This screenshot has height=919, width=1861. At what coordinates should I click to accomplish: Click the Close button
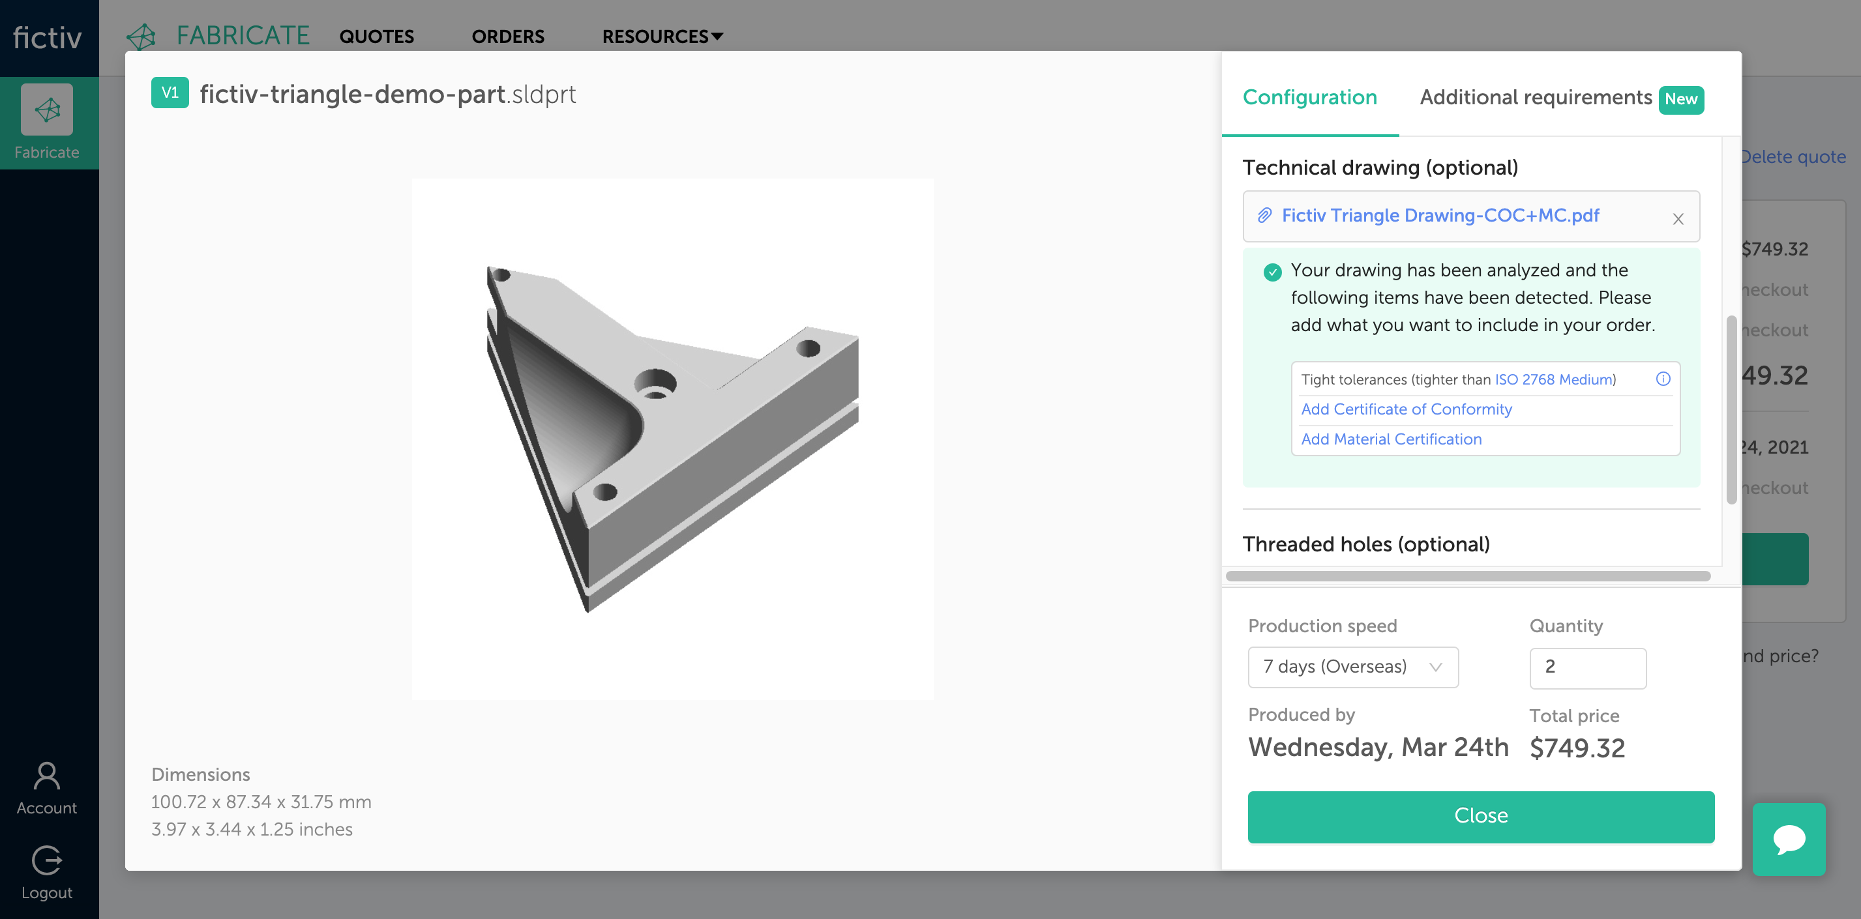pyautogui.click(x=1480, y=816)
